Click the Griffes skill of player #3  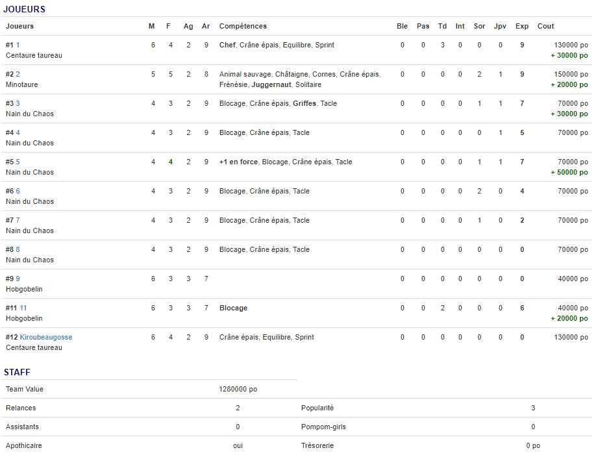click(x=304, y=103)
